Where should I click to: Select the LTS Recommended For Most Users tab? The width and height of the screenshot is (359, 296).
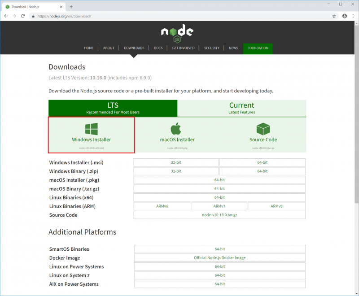click(113, 108)
